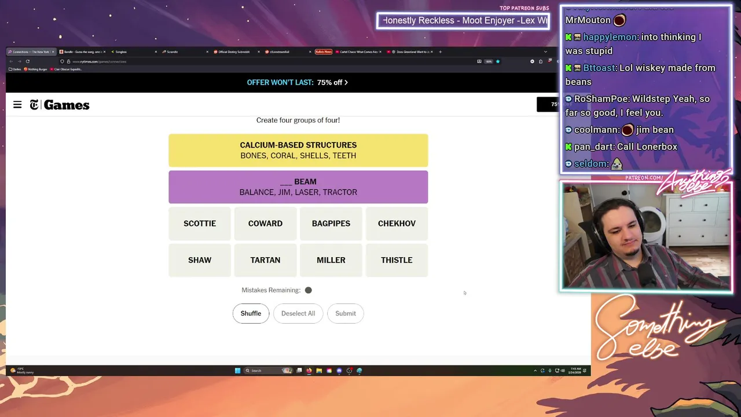This screenshot has width=741, height=417.
Task: Select the CHEKHOV tile
Action: coord(397,224)
